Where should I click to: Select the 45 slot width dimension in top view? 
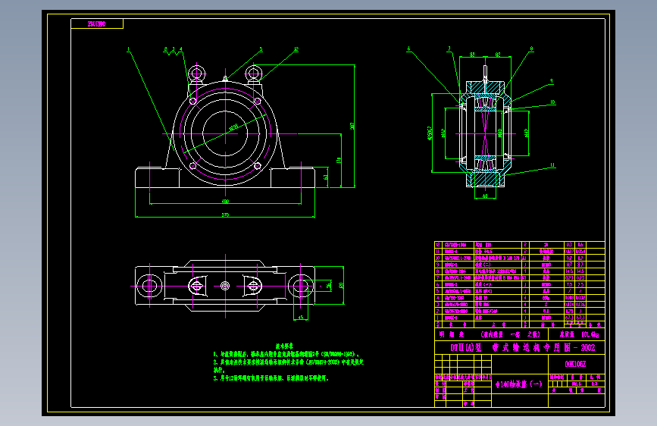[301, 318]
